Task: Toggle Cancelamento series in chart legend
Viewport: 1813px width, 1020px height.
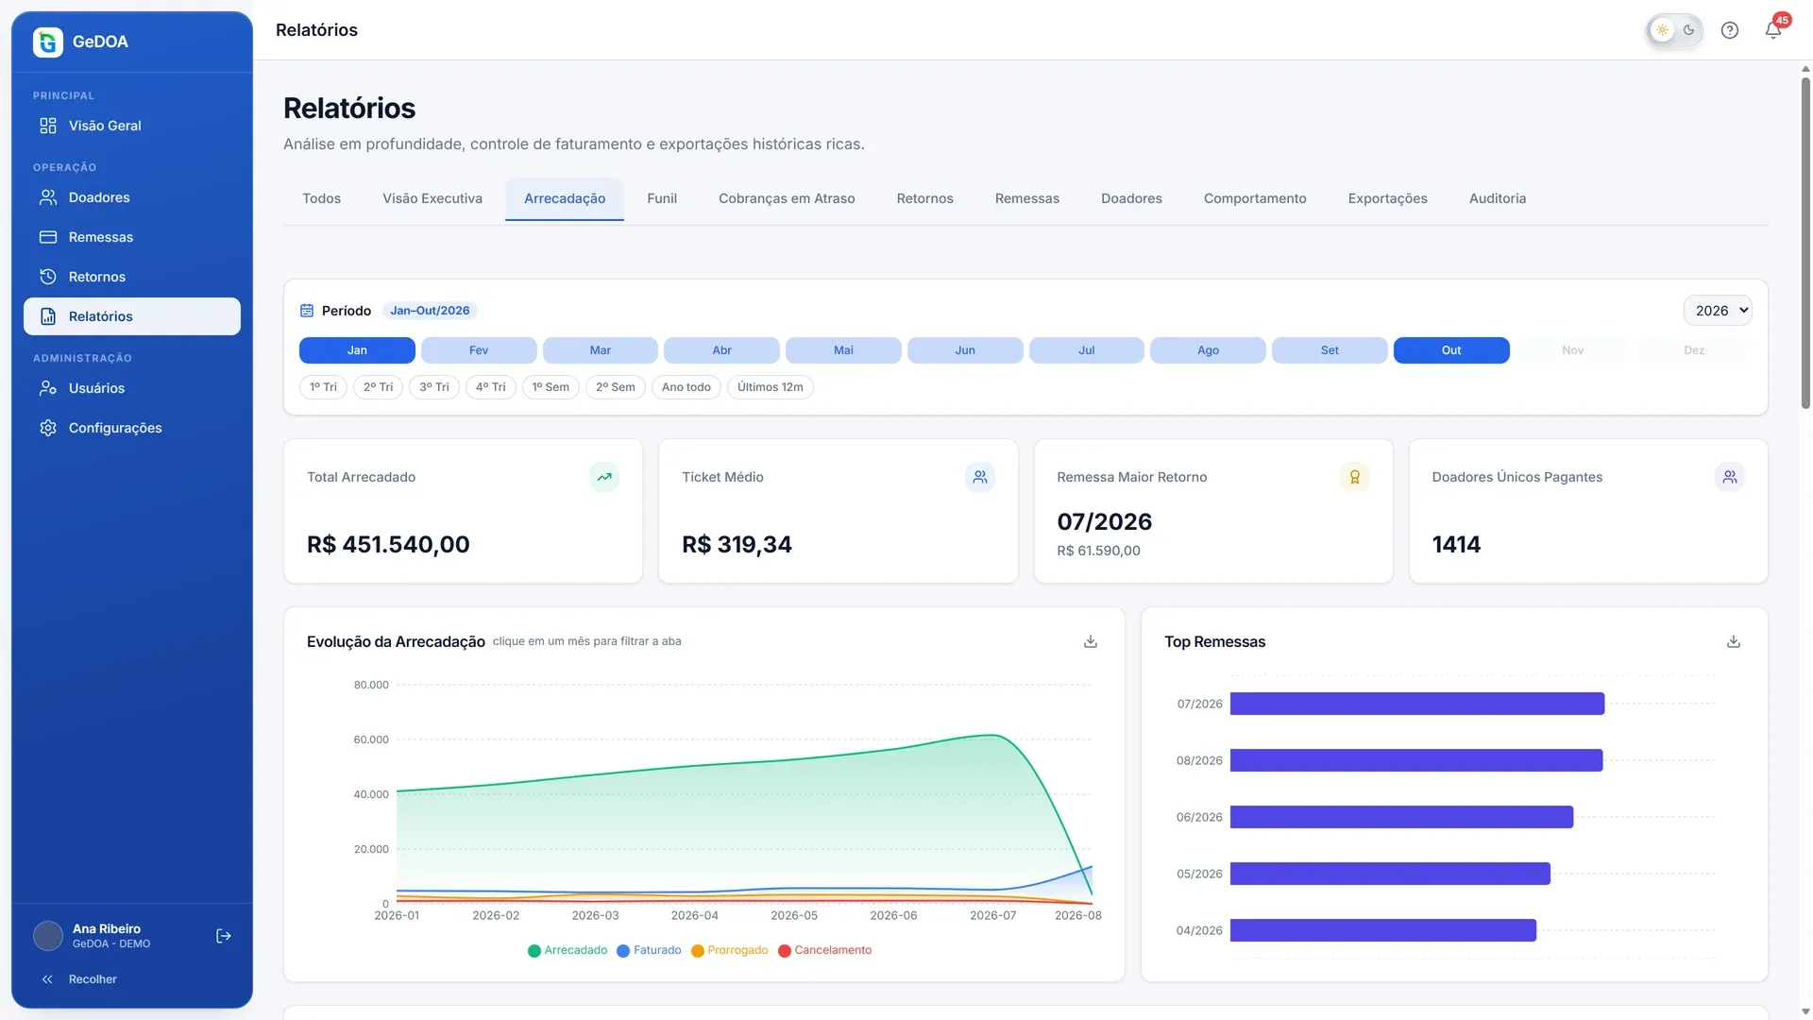Action: pos(825,950)
